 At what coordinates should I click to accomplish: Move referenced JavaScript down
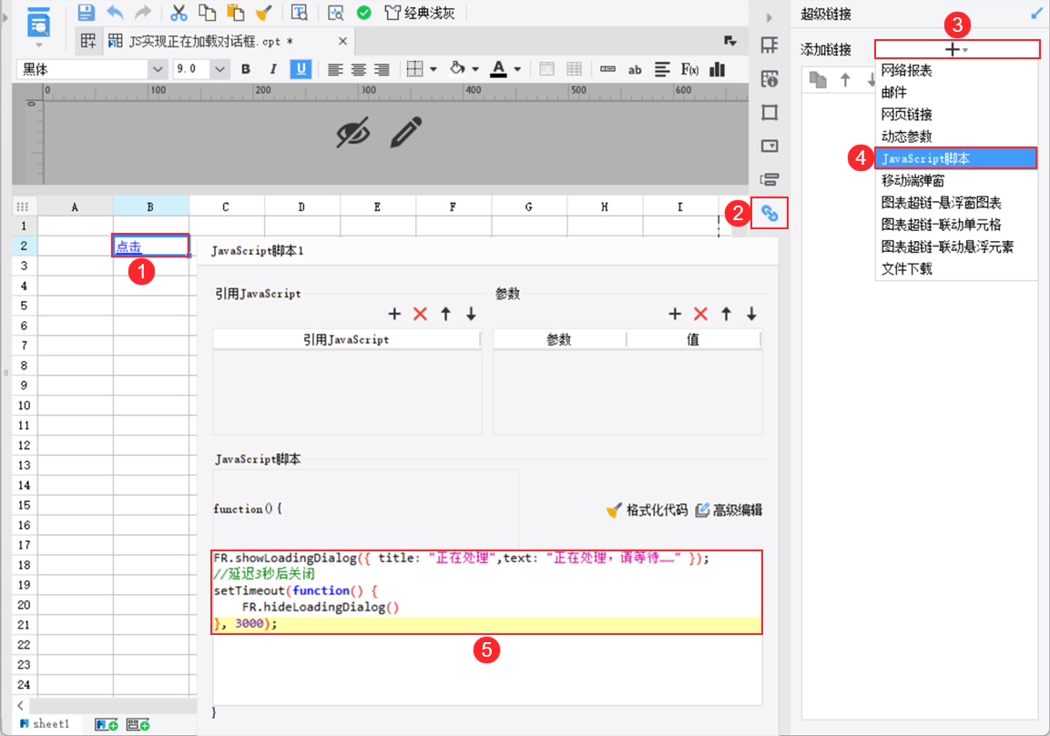point(471,314)
